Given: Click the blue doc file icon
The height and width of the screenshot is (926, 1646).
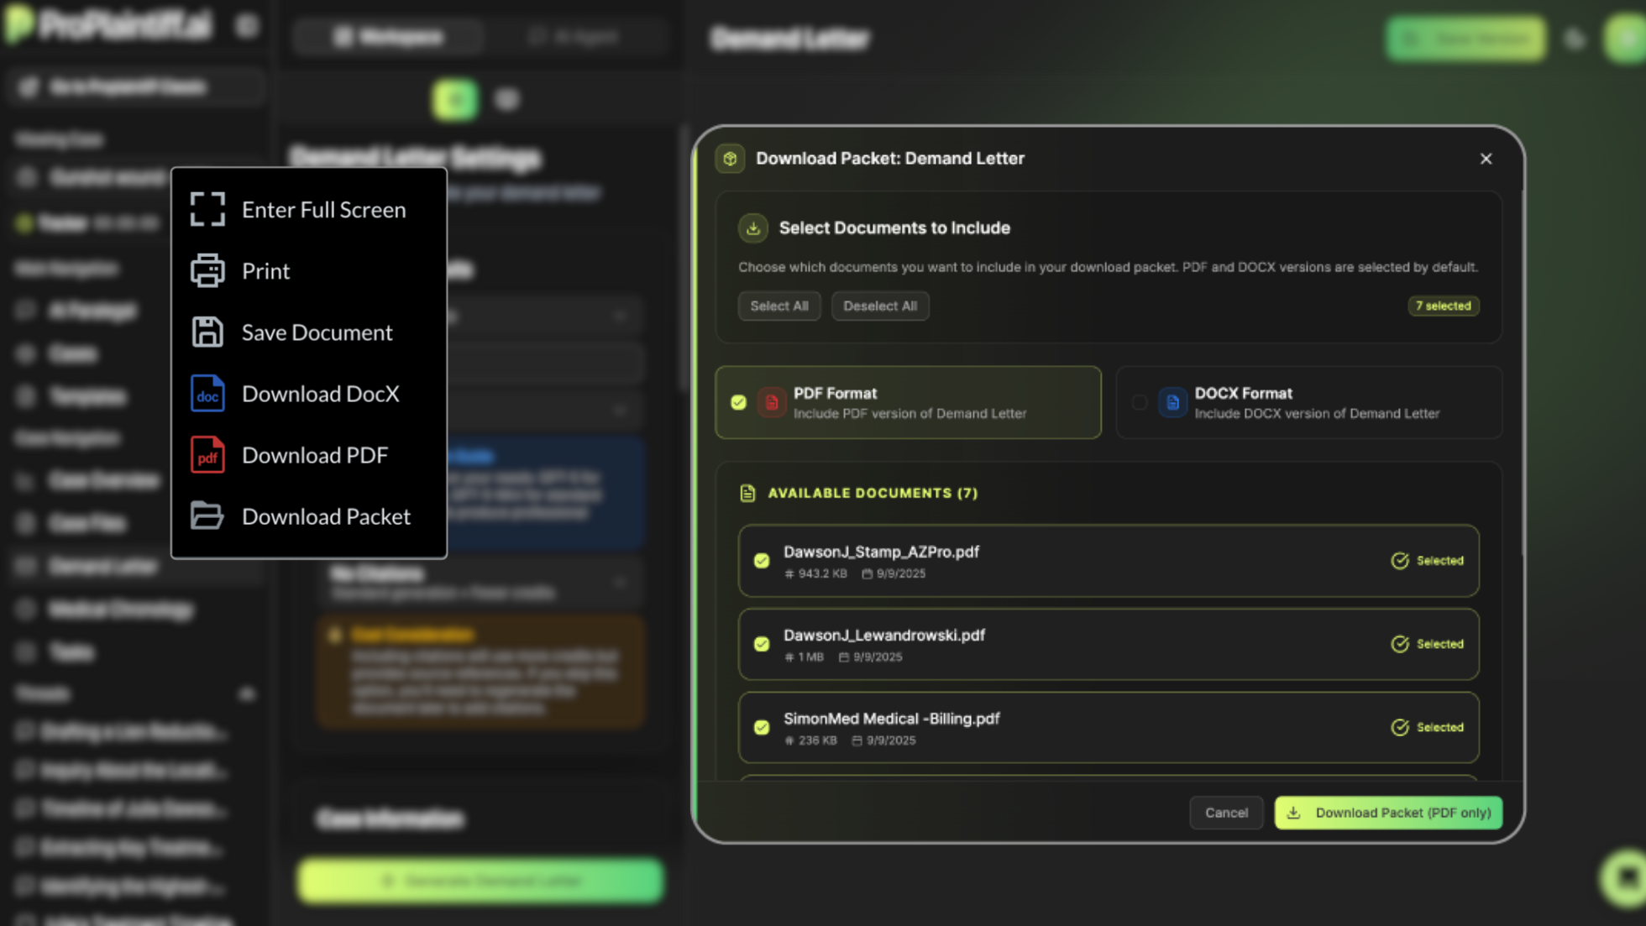Looking at the screenshot, I should pos(207,394).
